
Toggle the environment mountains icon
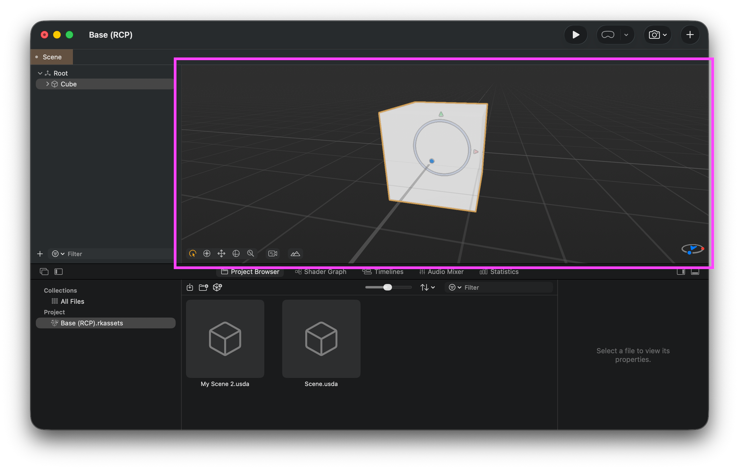[295, 253]
